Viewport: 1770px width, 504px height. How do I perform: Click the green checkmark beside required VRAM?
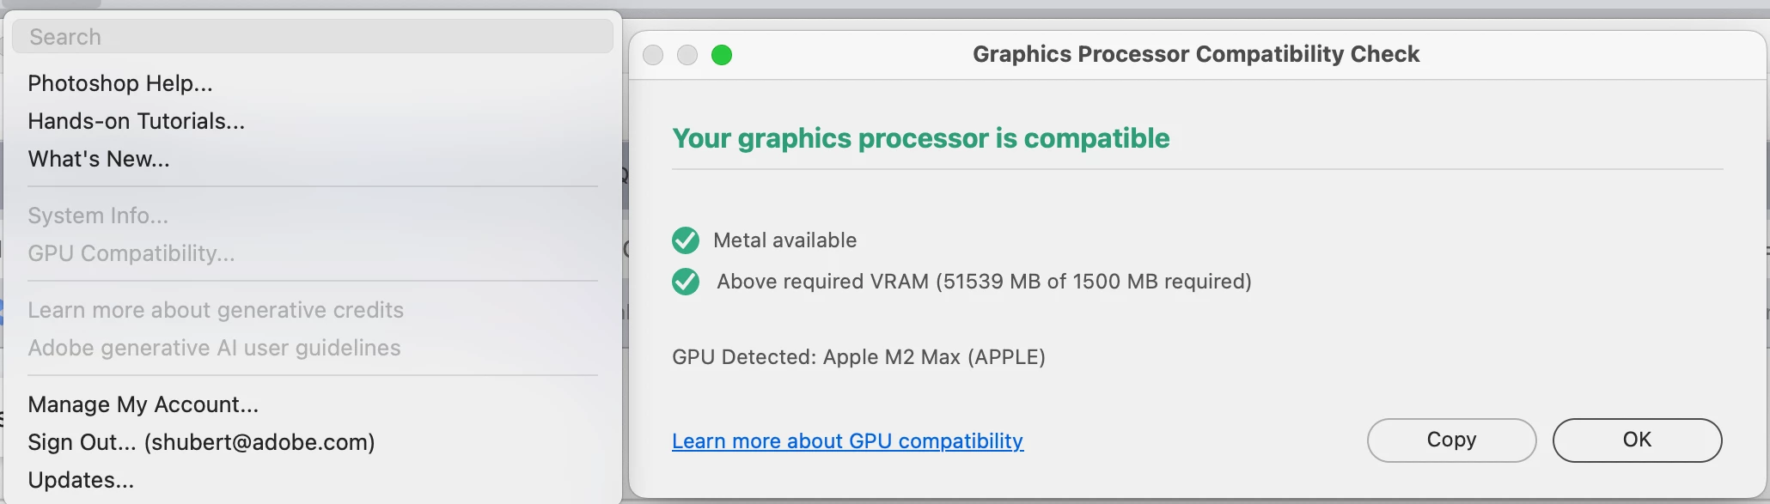(x=686, y=282)
